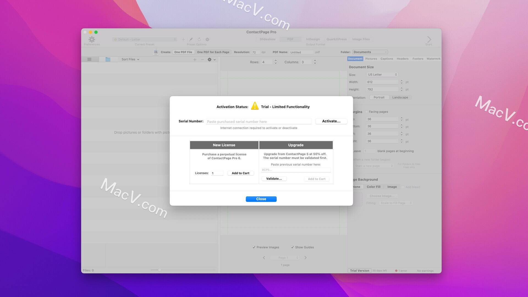Screen dimensions: 528x297
Task: Click the Validate... button
Action: (274, 178)
